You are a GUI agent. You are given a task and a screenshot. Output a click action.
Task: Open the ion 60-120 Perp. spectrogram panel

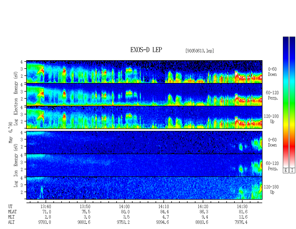point(144,165)
